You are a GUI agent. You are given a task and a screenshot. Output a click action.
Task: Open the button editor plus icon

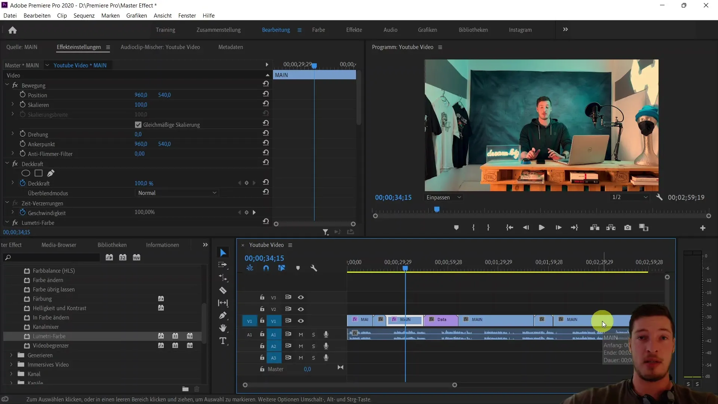[x=703, y=228]
